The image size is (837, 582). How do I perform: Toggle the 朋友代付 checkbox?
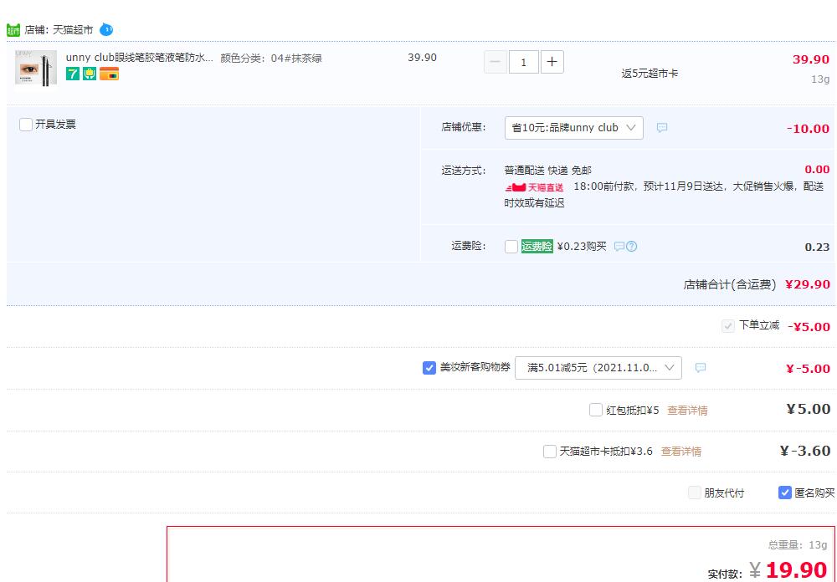(695, 493)
